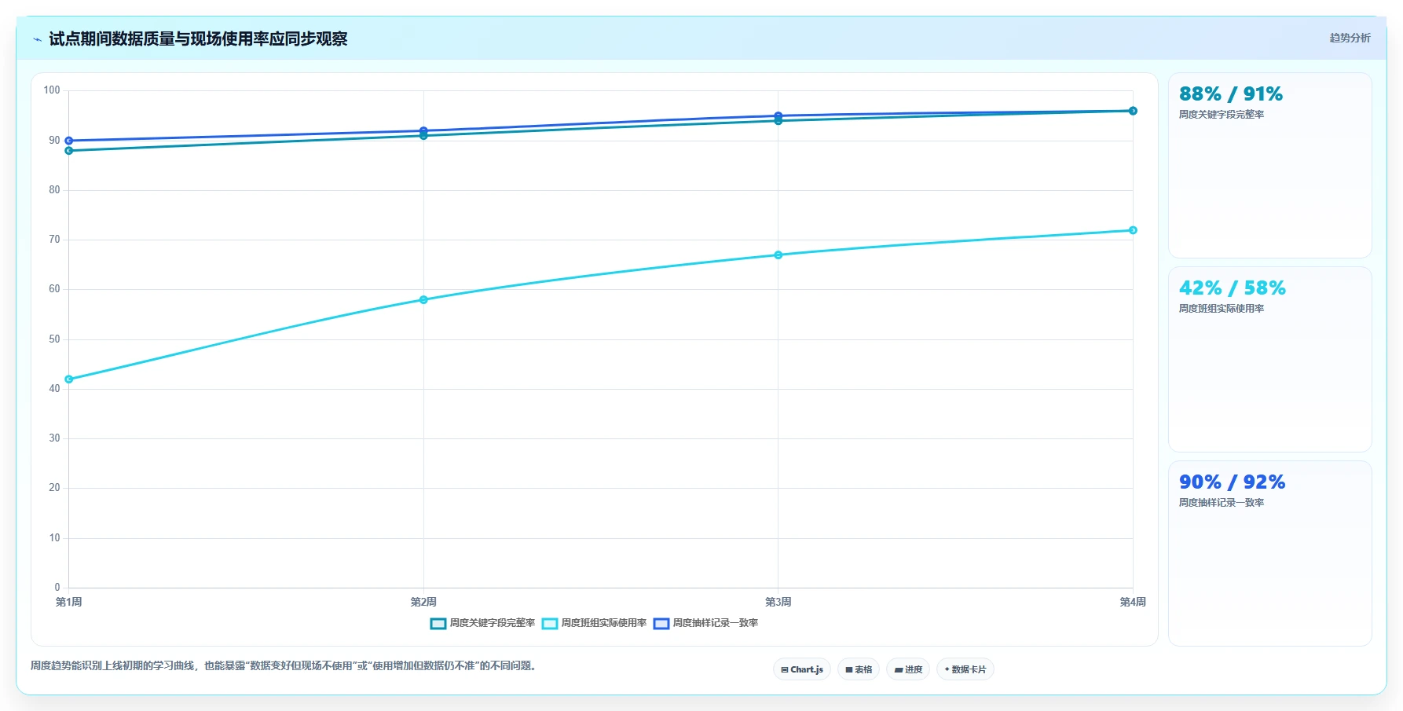Toggle the 周度班组实际使用率 legend entry

[594, 623]
